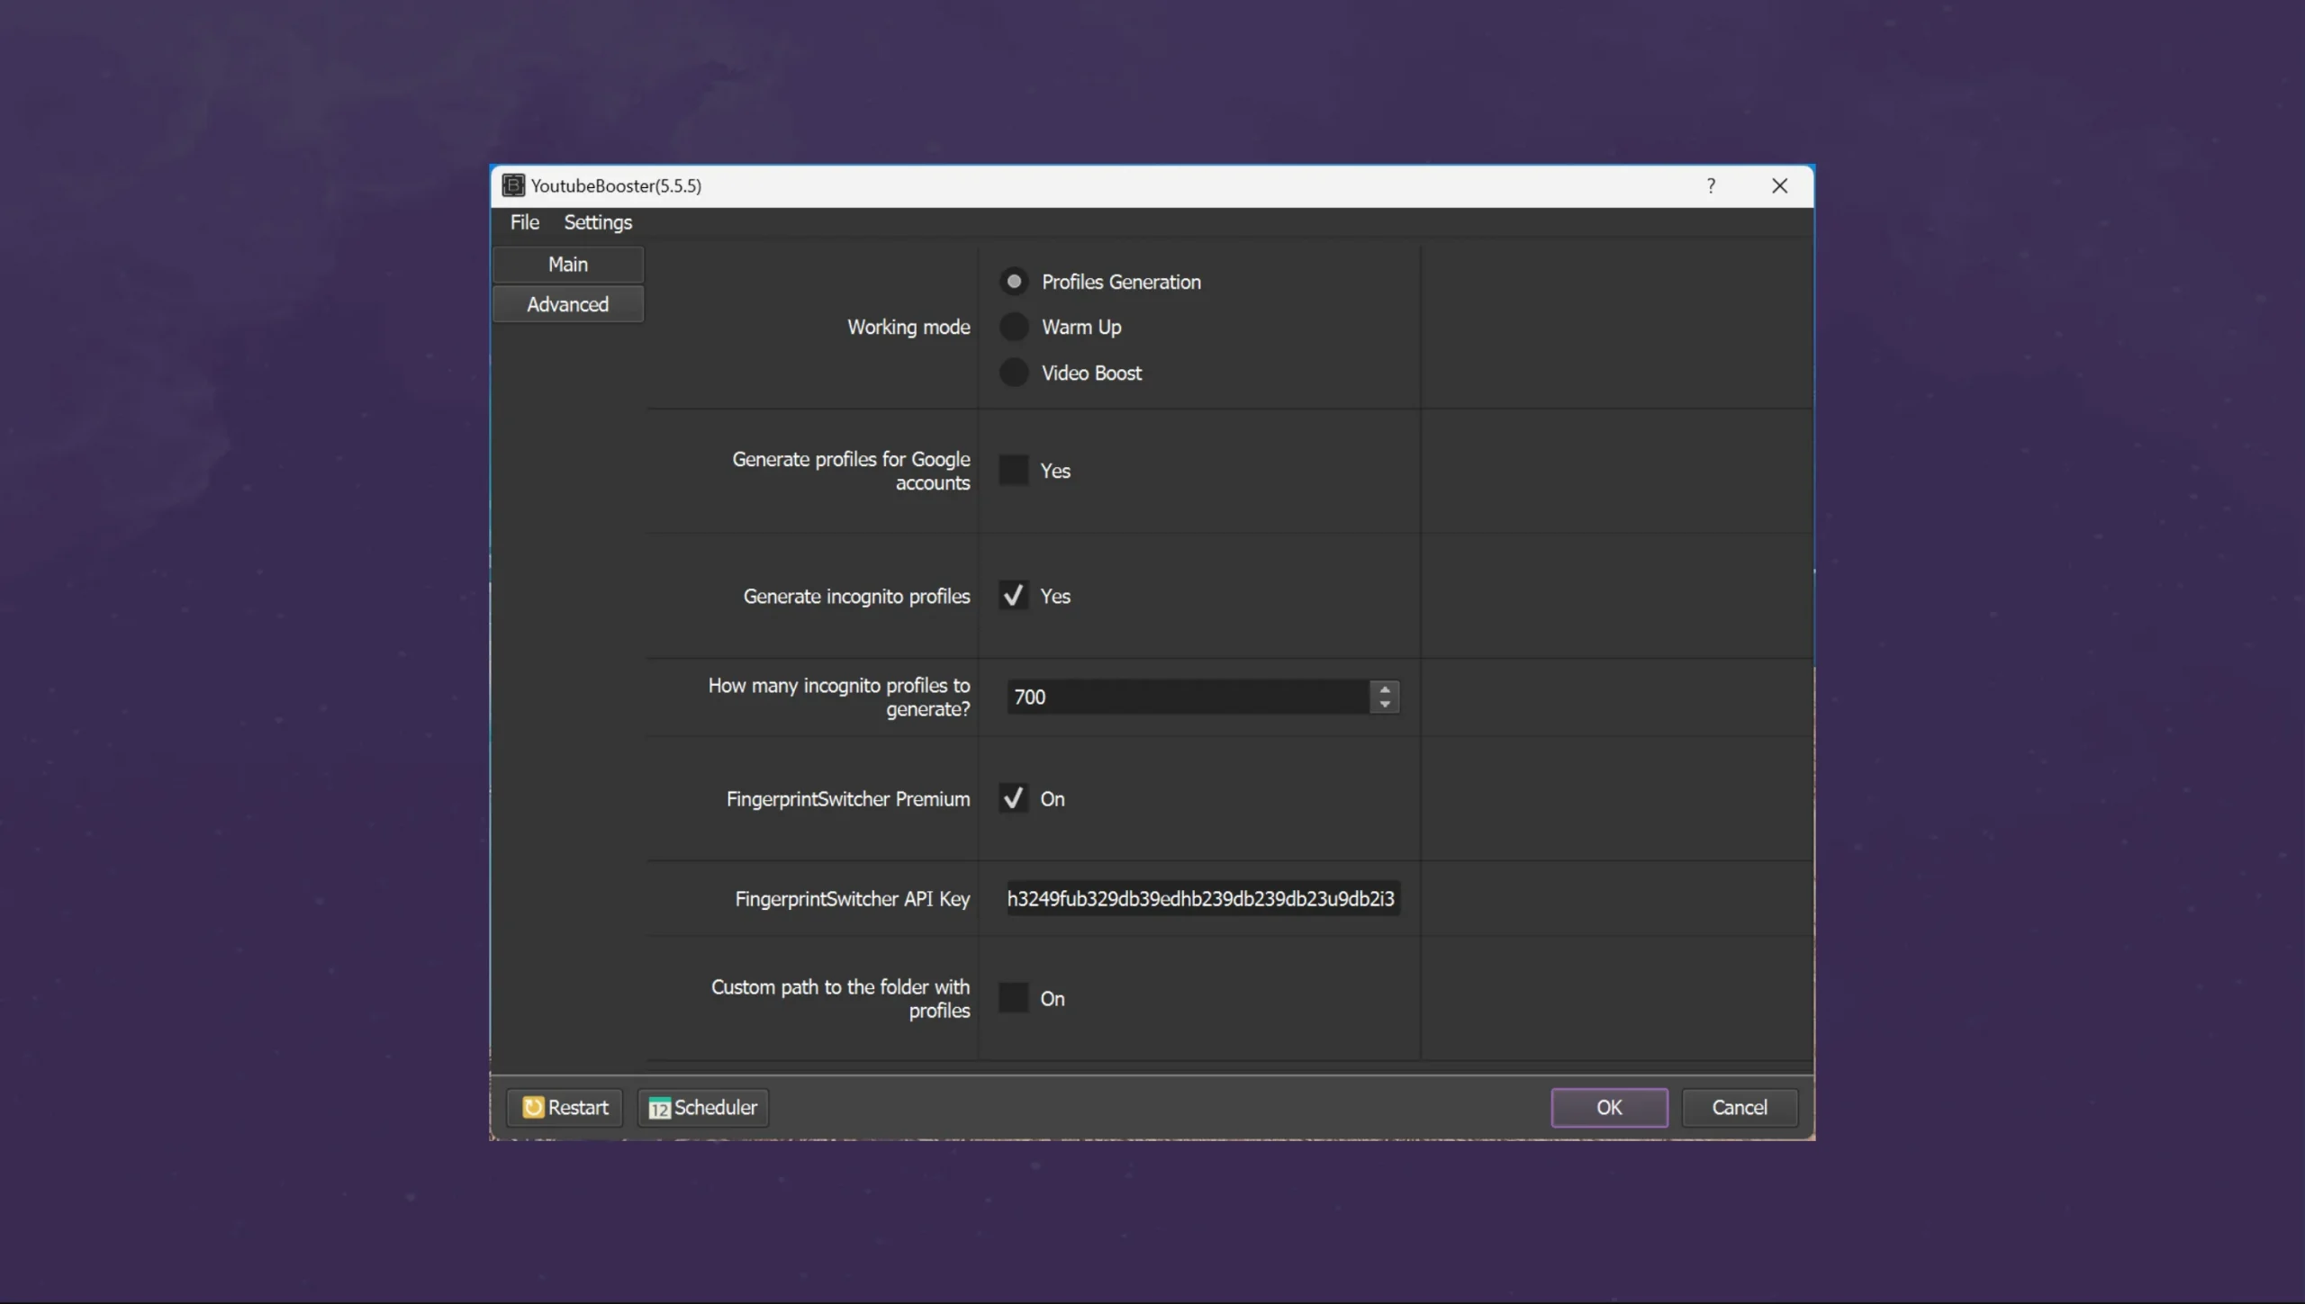Viewport: 2305px width, 1304px height.
Task: Click the FingerprintSwitcher Premium label
Action: coord(848,799)
